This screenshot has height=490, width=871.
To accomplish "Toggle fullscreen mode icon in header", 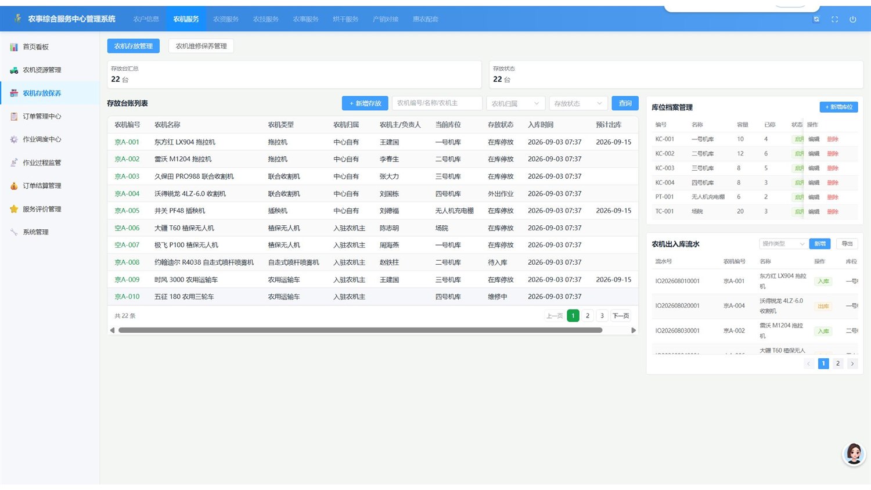I will coord(834,19).
